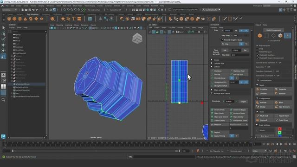
Task: Activate the Lasso Select tool
Action: point(3,34)
